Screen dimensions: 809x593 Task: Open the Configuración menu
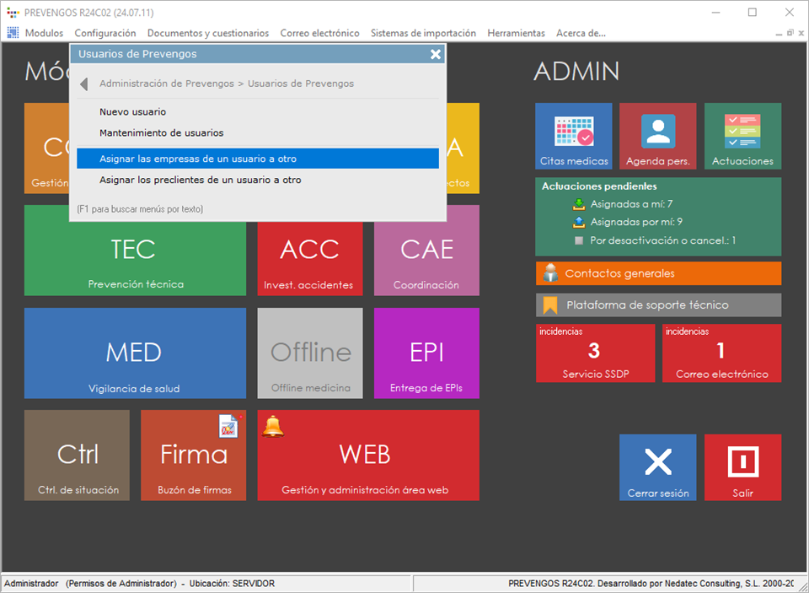pos(105,33)
